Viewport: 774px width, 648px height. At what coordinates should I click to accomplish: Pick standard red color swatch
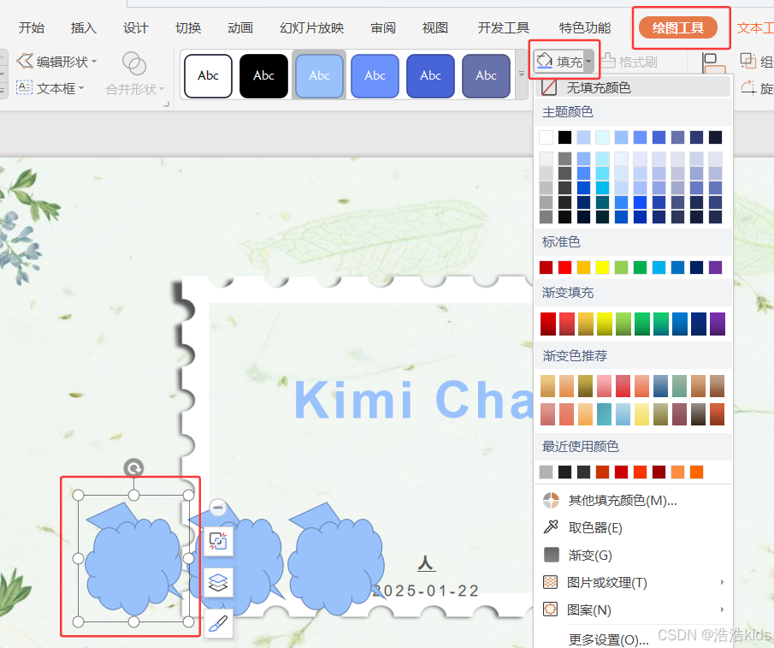tap(564, 267)
